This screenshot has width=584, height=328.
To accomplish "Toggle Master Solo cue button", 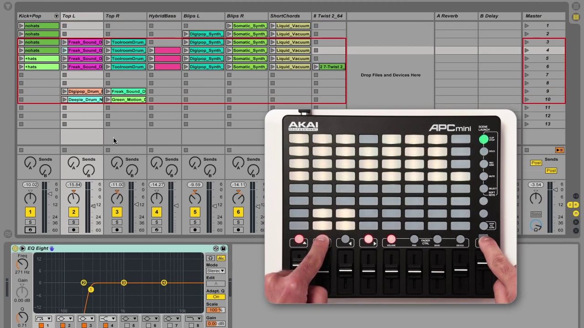I will tap(536, 214).
